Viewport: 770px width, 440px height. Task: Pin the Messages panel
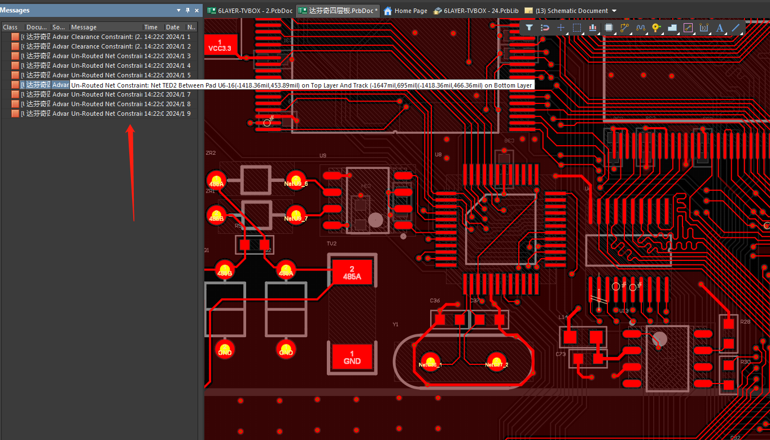pyautogui.click(x=188, y=10)
